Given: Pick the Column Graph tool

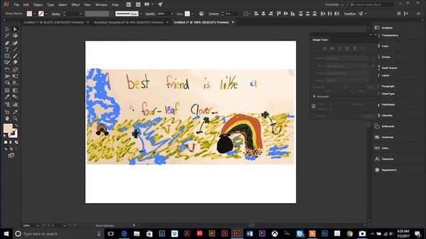Looking at the screenshot, I should click(x=15, y=104).
